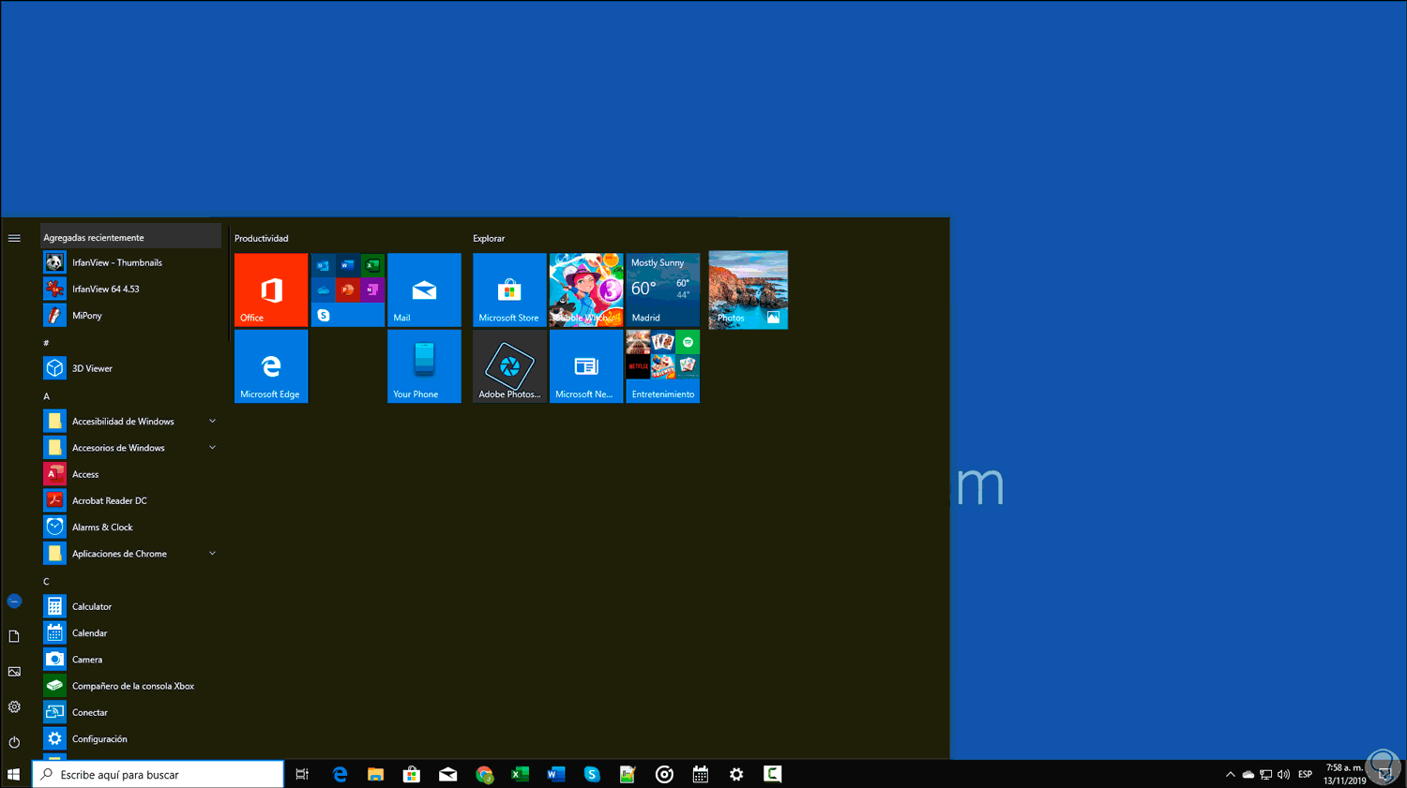1407x788 pixels.
Task: Open the Settings gear on the taskbar
Action: [736, 774]
